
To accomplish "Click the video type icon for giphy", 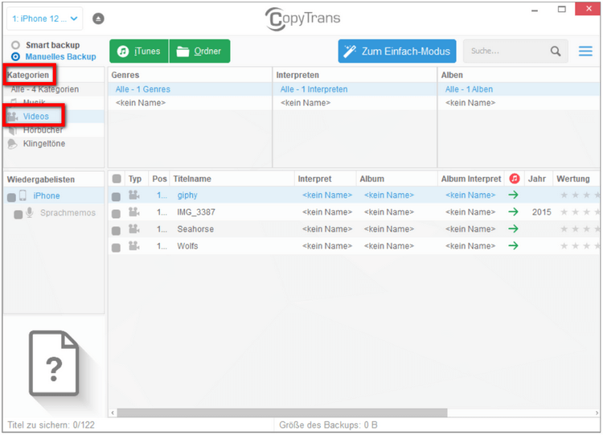I will [x=133, y=195].
